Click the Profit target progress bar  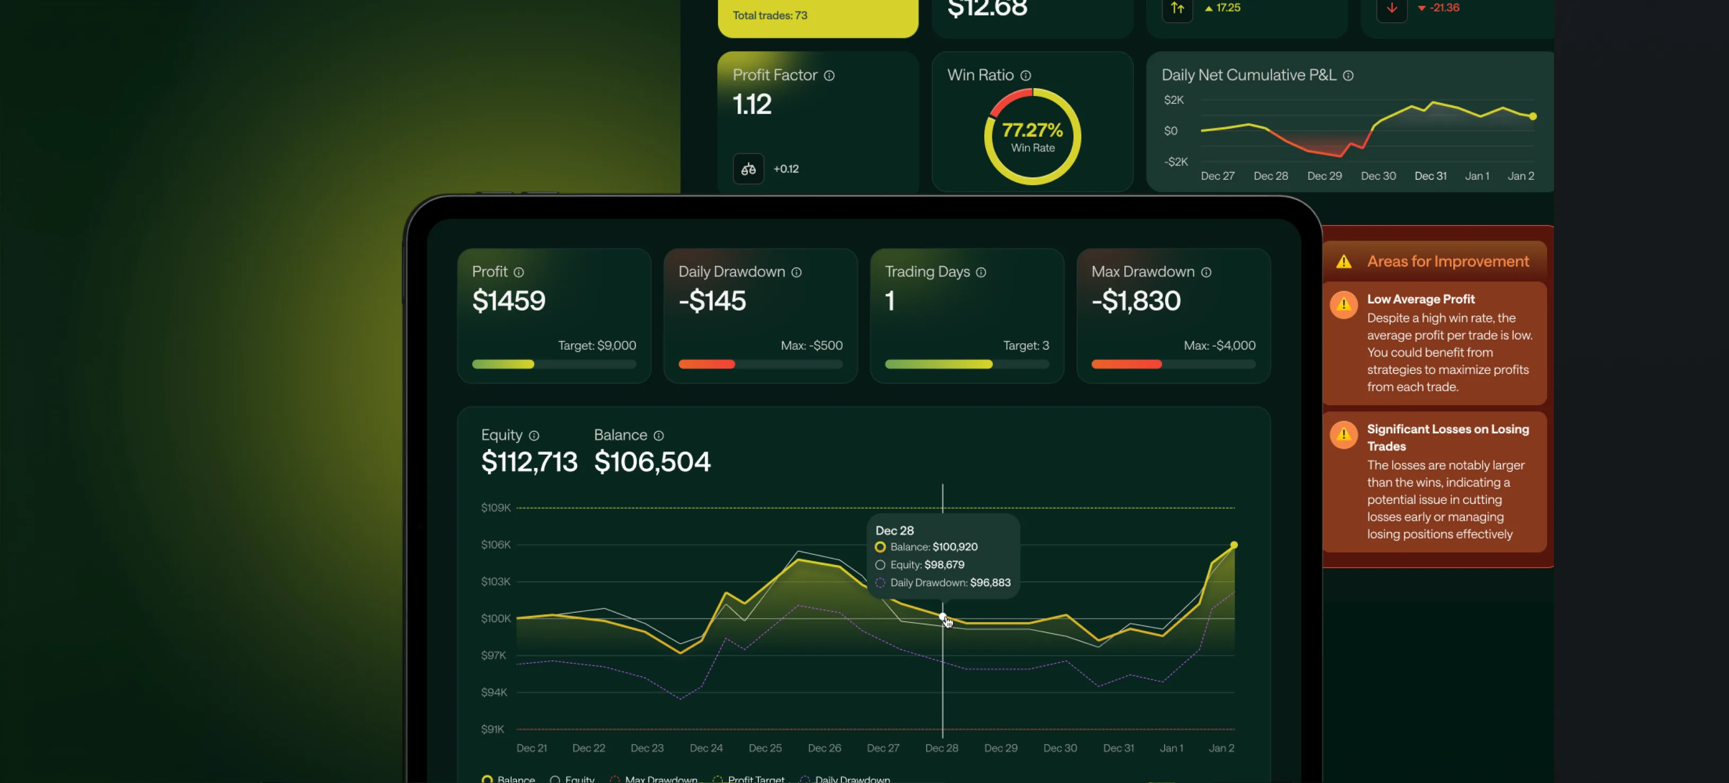click(x=554, y=364)
